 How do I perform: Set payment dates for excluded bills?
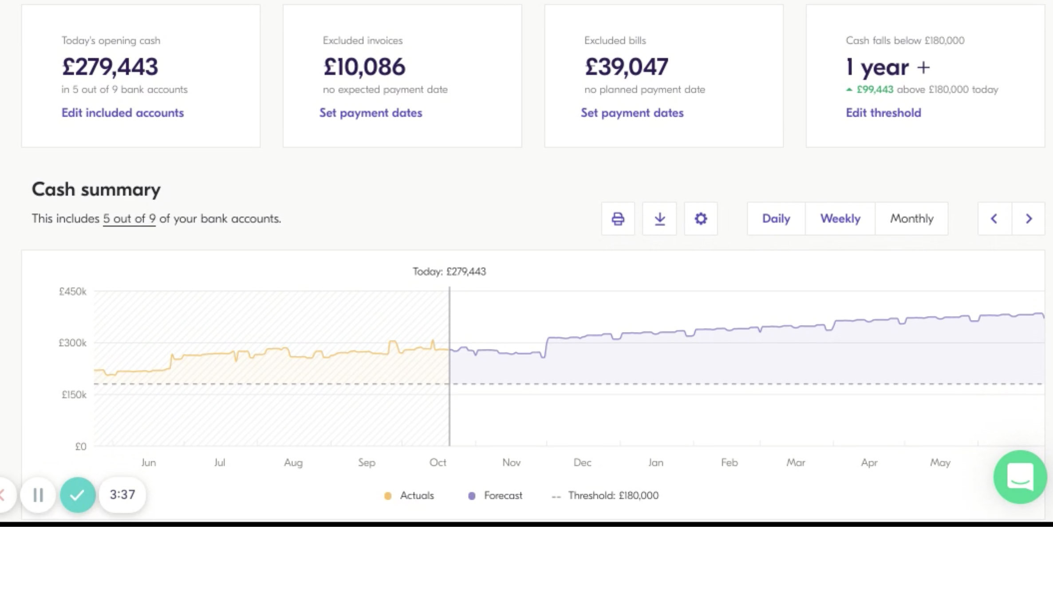click(632, 113)
